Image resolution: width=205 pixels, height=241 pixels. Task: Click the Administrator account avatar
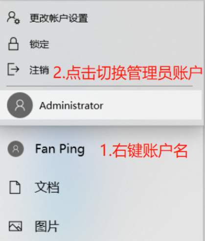click(20, 105)
